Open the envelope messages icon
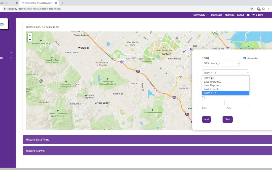This screenshot has width=272, height=170. pos(248,15)
